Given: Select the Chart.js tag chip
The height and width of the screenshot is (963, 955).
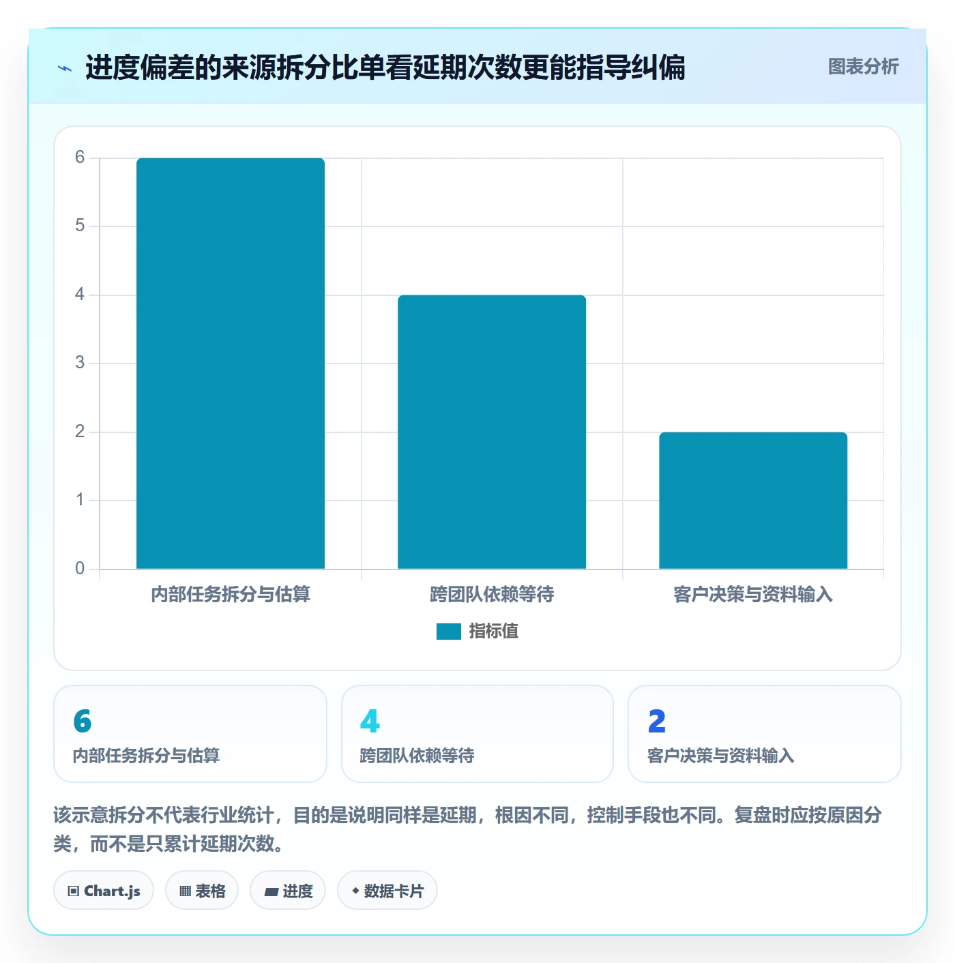Looking at the screenshot, I should (x=104, y=890).
